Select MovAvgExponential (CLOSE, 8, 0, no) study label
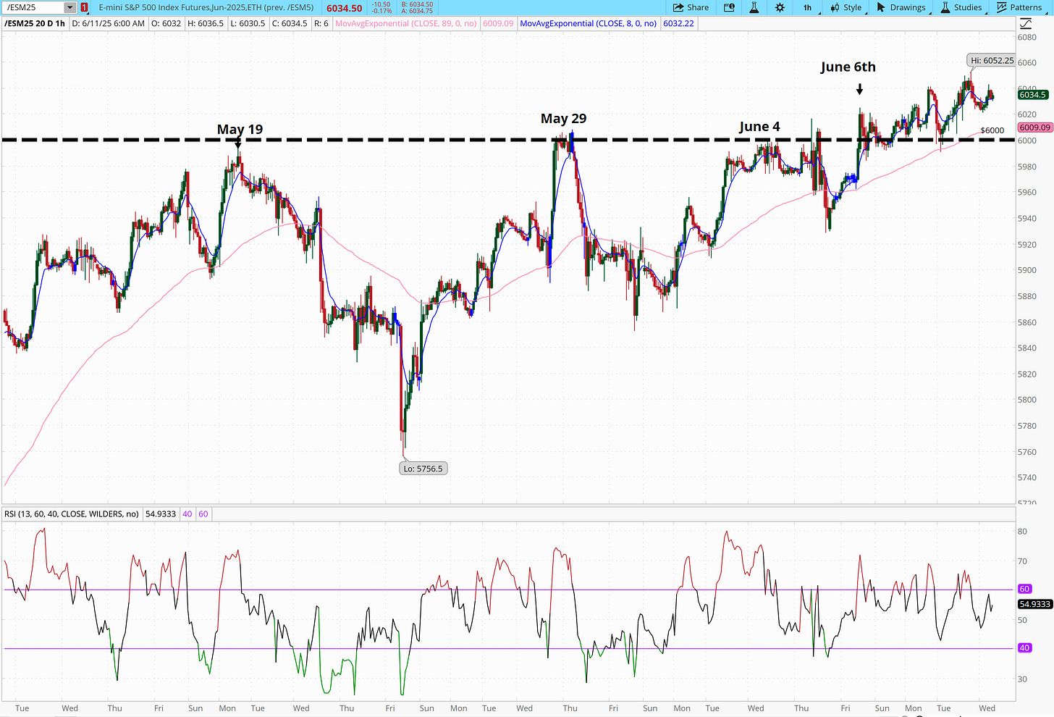This screenshot has height=717, width=1054. tap(589, 23)
